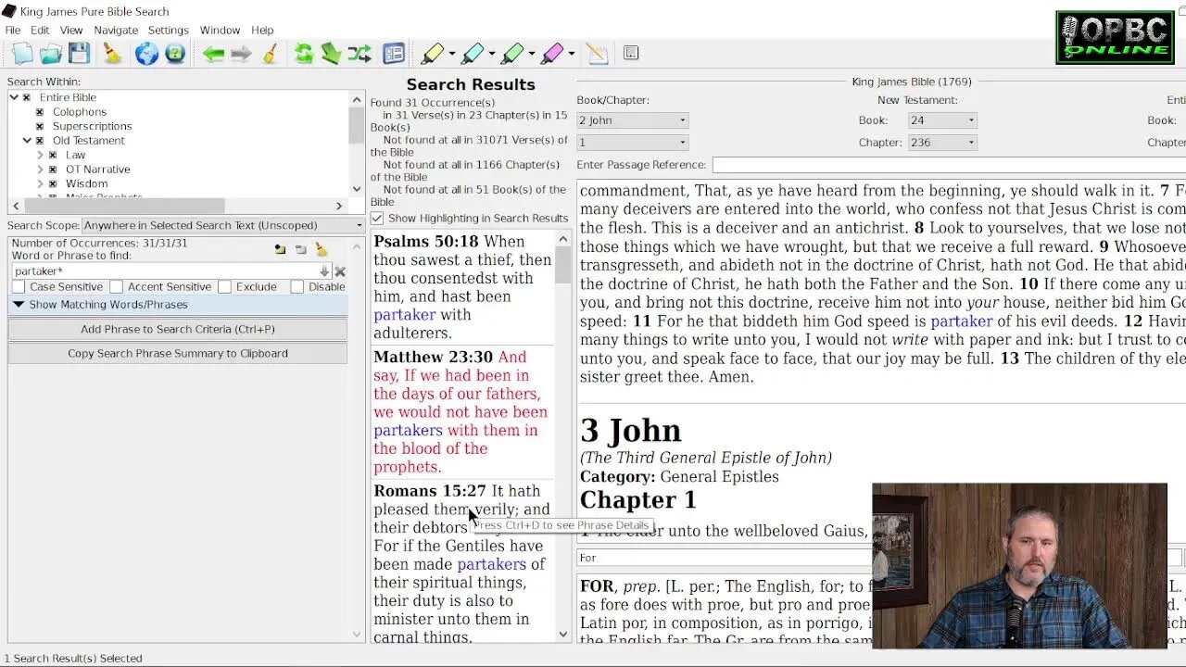1186x667 pixels.
Task: Click Add Phrase to Search Criteria button
Action: (x=178, y=329)
